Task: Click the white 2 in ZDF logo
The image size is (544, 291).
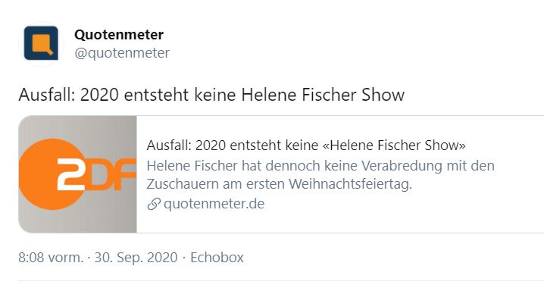Action: tap(70, 174)
